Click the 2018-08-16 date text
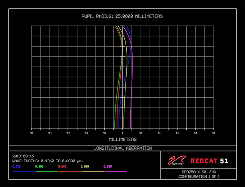This screenshot has height=187, width=245. click(x=23, y=156)
